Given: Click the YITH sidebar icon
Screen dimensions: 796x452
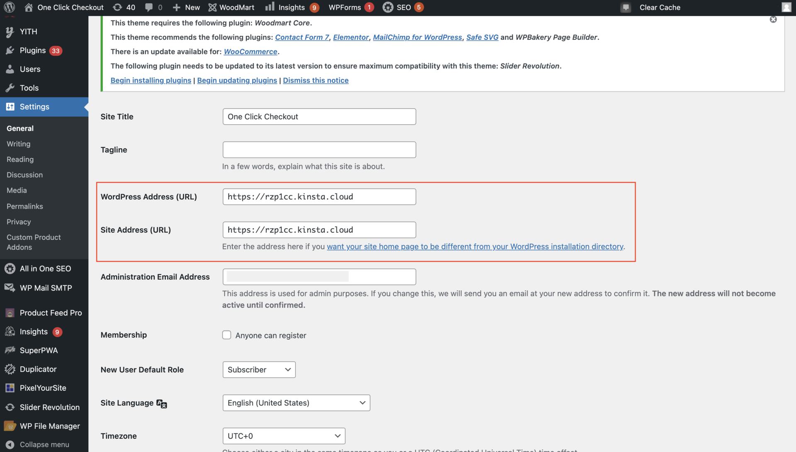Looking at the screenshot, I should click(10, 31).
